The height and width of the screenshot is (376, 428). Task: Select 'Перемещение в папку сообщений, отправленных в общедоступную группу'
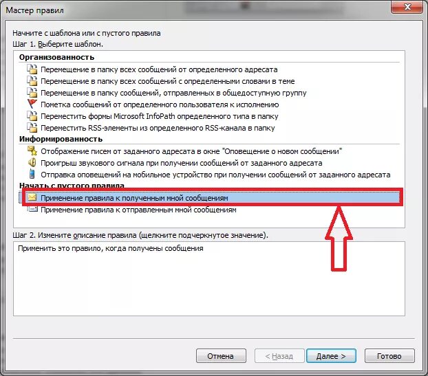coord(173,93)
